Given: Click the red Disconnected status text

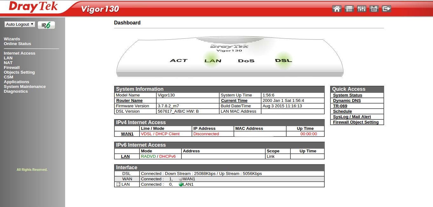Looking at the screenshot, I should [x=206, y=134].
